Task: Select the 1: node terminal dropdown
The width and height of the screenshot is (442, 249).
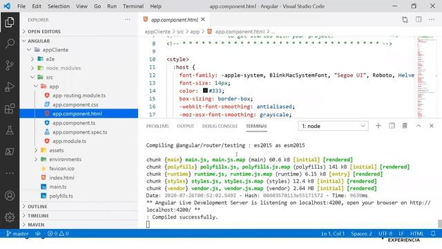Action: [x=333, y=126]
